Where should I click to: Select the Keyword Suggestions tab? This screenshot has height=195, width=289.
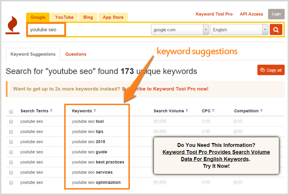[33, 54]
